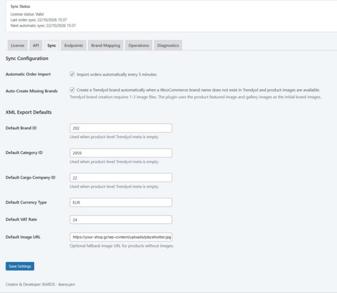Click the 'Default Brand ID' label

(x=21, y=128)
